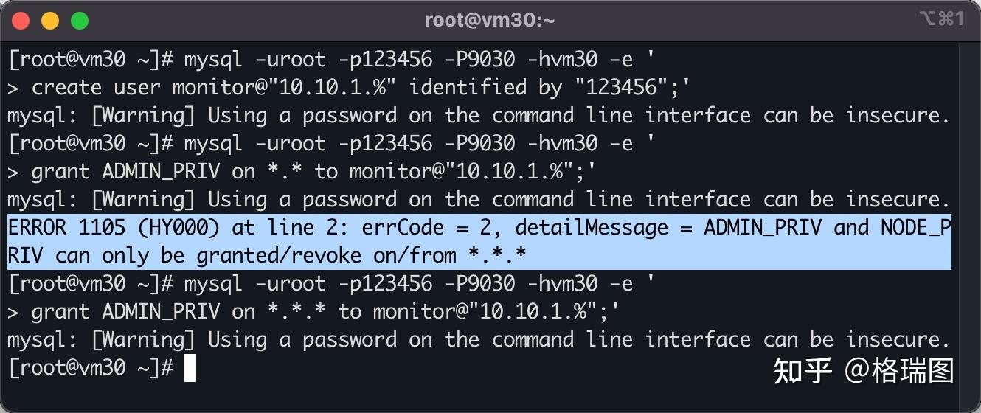This screenshot has height=413, width=981.
Task: Click the second mysql -uroot command line
Action: click(332, 144)
